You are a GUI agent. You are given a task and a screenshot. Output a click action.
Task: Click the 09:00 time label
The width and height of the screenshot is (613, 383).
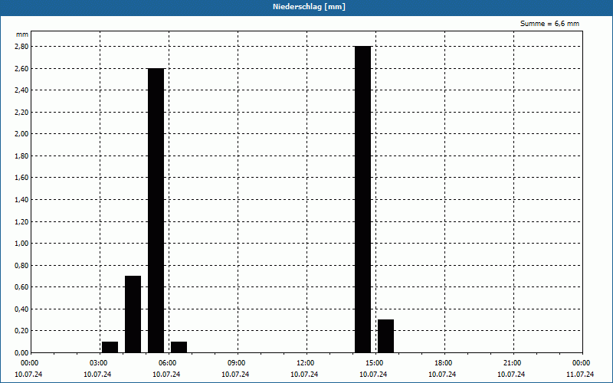238,363
